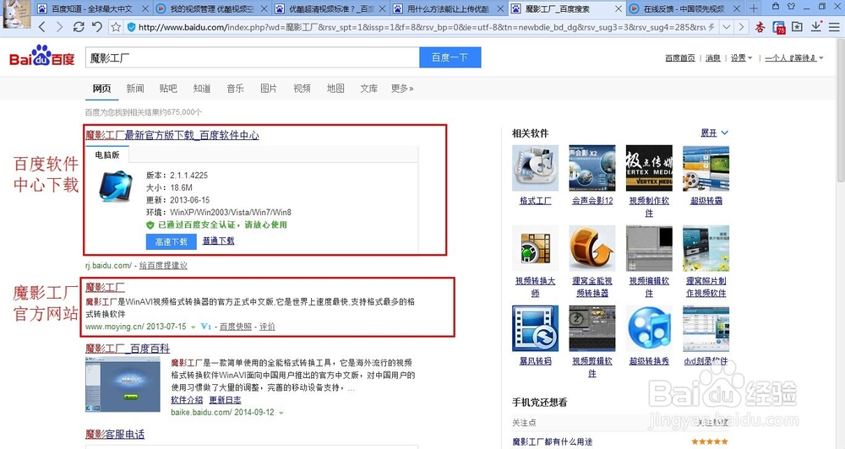Image resolution: width=845 pixels, height=449 pixels.
Task: Expand dropdown arrow after www.moying.cn date
Action: tap(193, 327)
